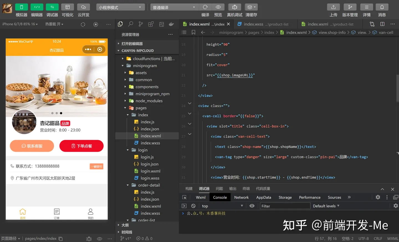Fold code at line 24
399x242 pixels.
(190, 103)
